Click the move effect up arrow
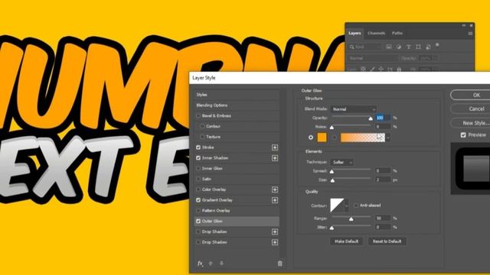This screenshot has width=490, height=275. click(211, 264)
